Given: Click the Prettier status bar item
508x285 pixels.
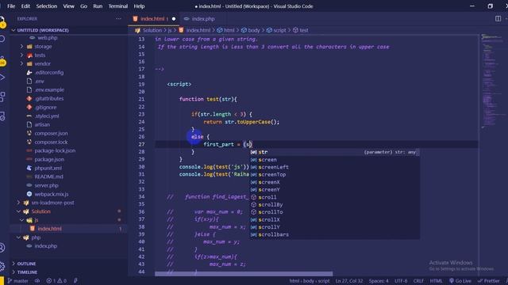Looking at the screenshot, I should [x=489, y=281].
